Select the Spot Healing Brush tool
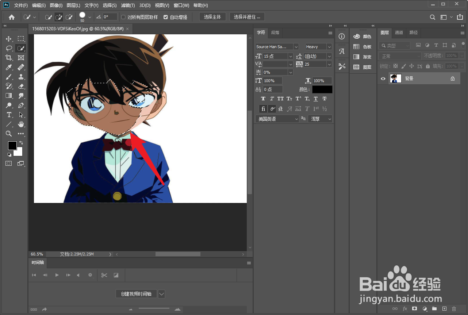468x315 pixels. tap(21, 67)
